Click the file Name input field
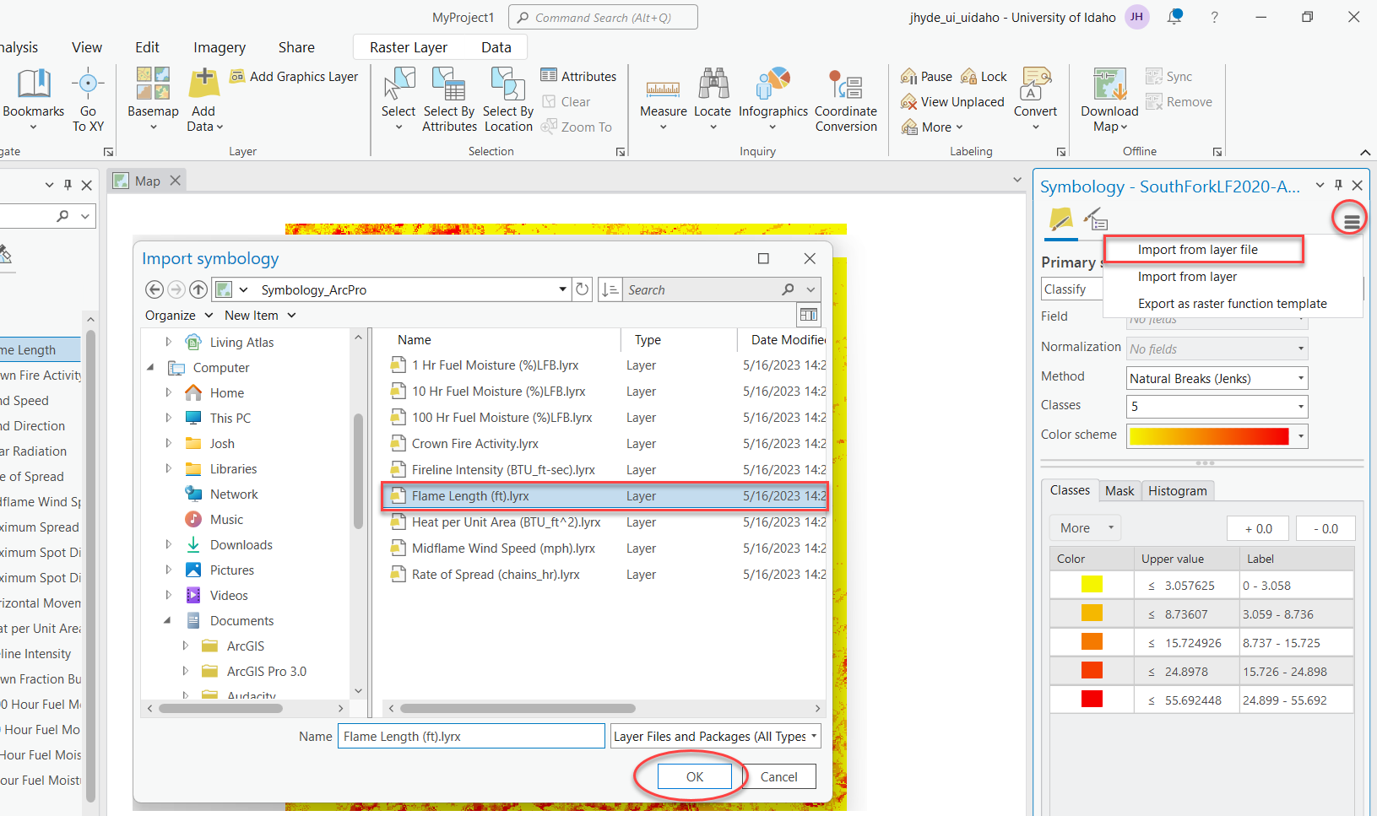Screen dimensions: 1377x816 [x=471, y=736]
